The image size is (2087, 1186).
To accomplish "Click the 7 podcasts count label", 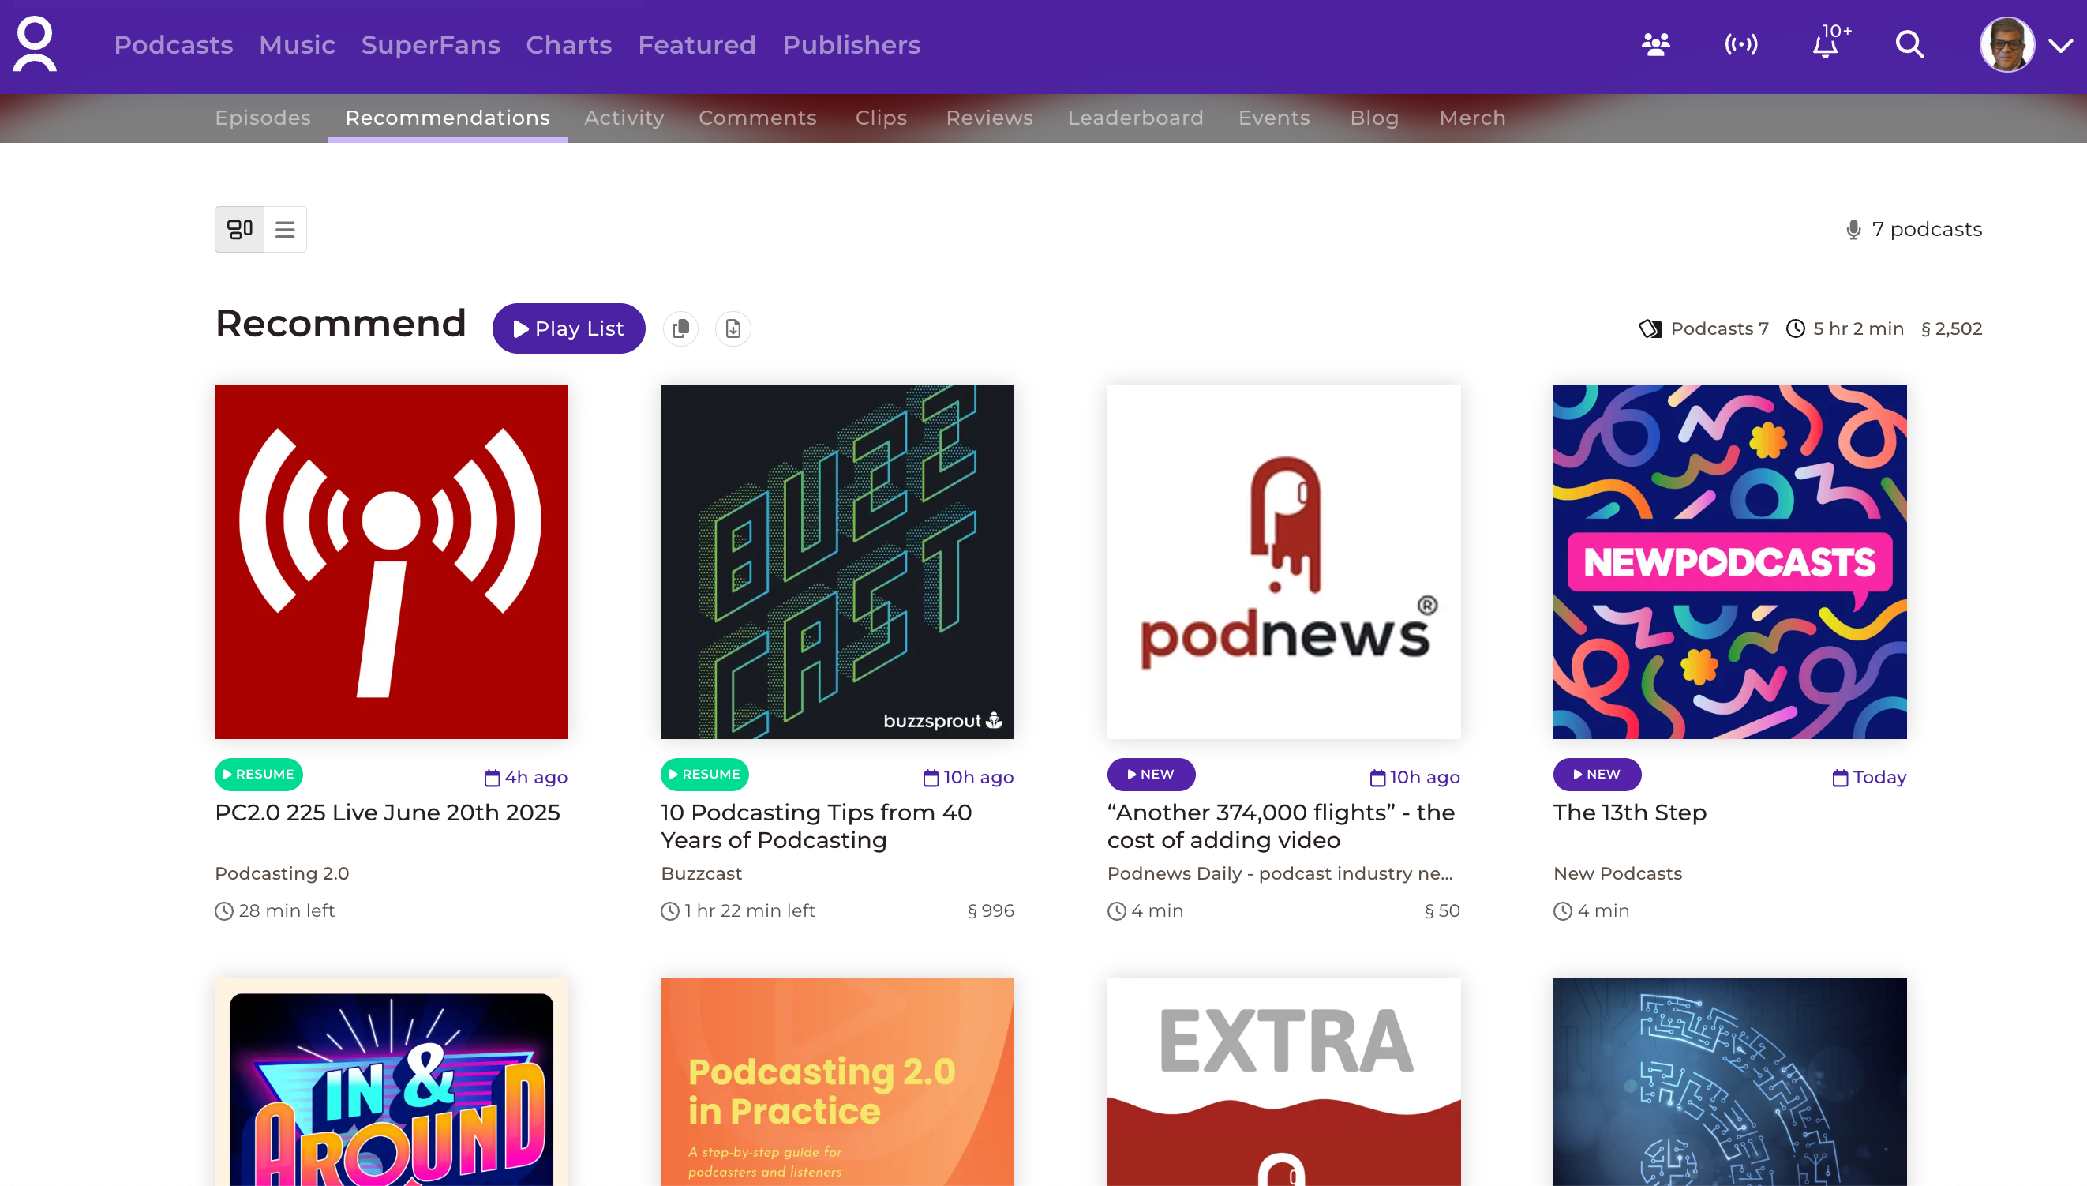I will 1913,230.
